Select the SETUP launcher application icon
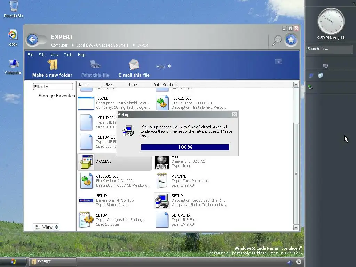This screenshot has width=356, height=267. pos(162,201)
